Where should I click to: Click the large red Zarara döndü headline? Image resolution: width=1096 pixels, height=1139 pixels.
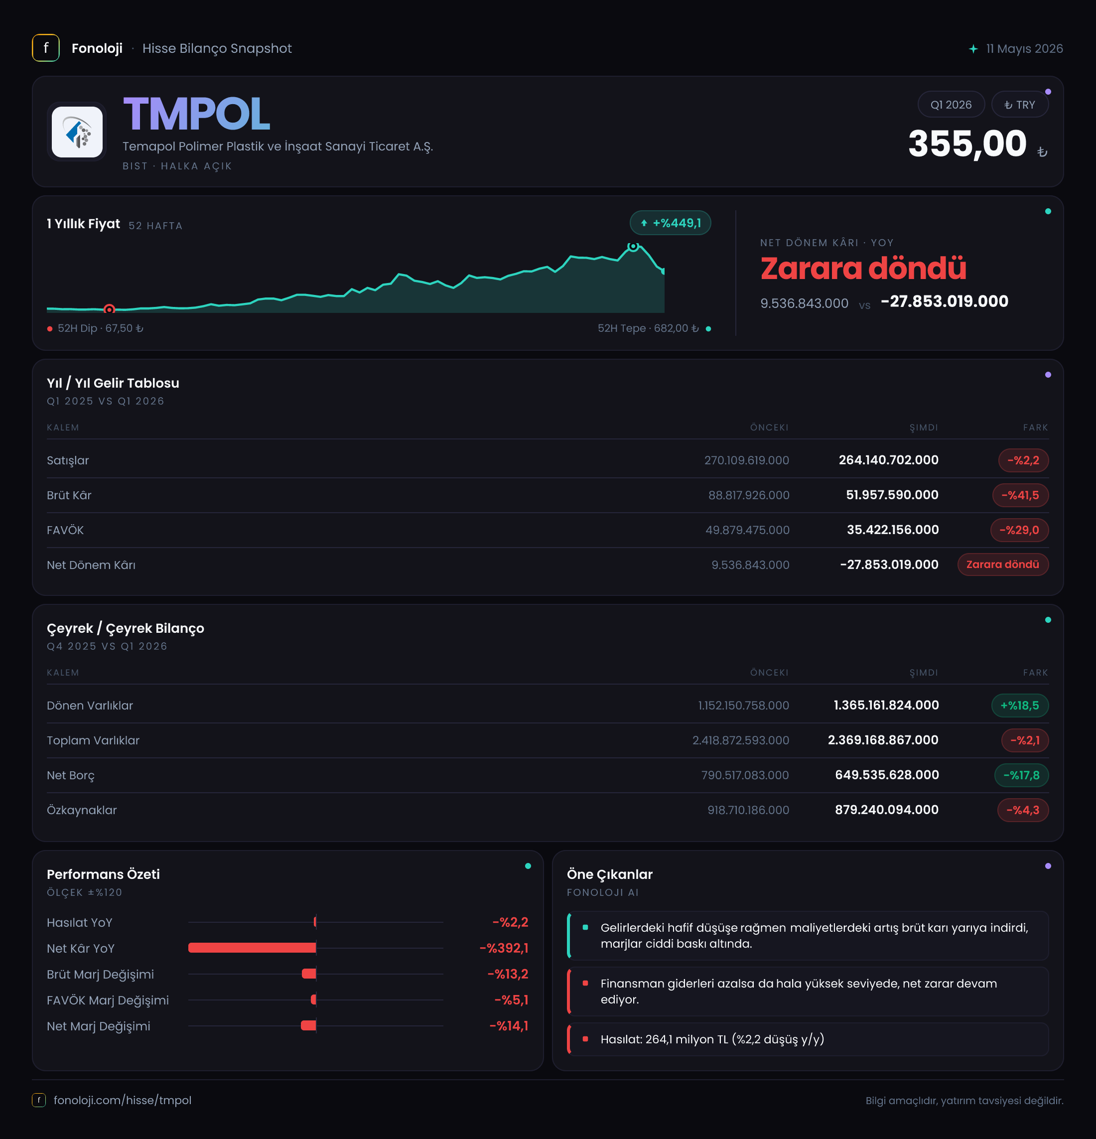coord(863,269)
